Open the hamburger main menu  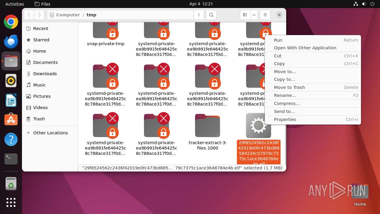[265, 15]
